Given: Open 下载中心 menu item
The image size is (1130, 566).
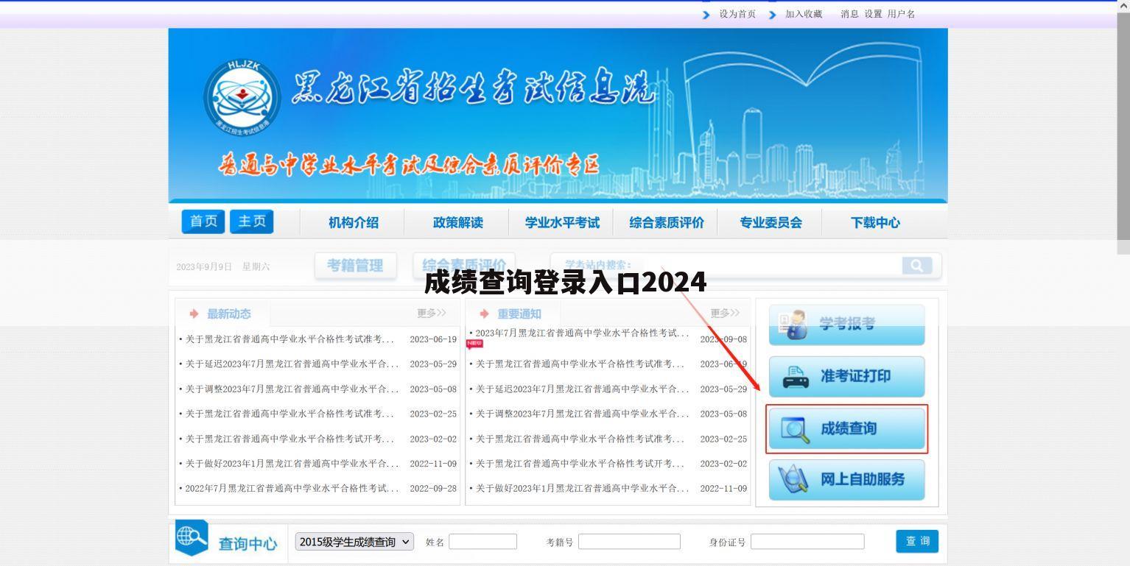Looking at the screenshot, I should pyautogui.click(x=875, y=222).
